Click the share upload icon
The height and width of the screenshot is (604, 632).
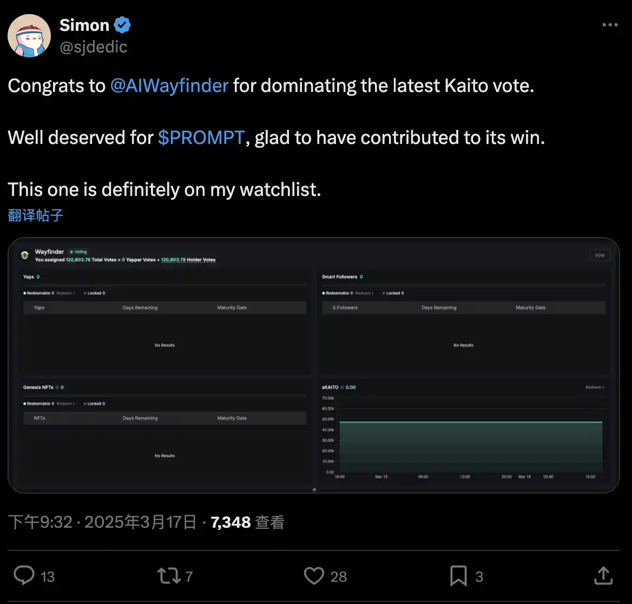click(603, 576)
